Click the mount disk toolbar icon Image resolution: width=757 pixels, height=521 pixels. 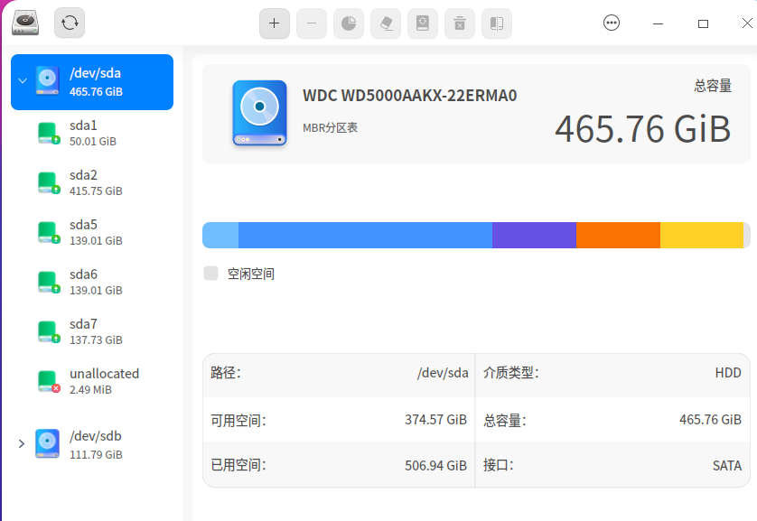(423, 23)
